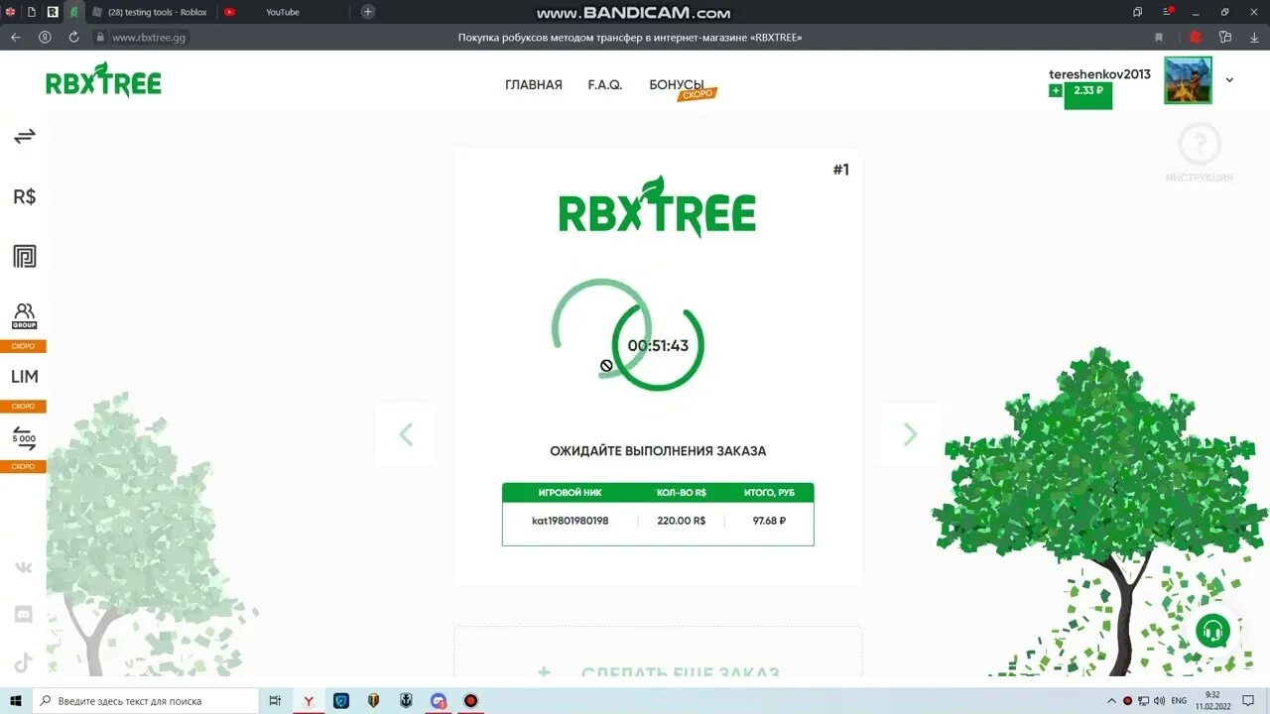Open the GROUP purchase method icon
This screenshot has width=1270, height=714.
pos(24,316)
